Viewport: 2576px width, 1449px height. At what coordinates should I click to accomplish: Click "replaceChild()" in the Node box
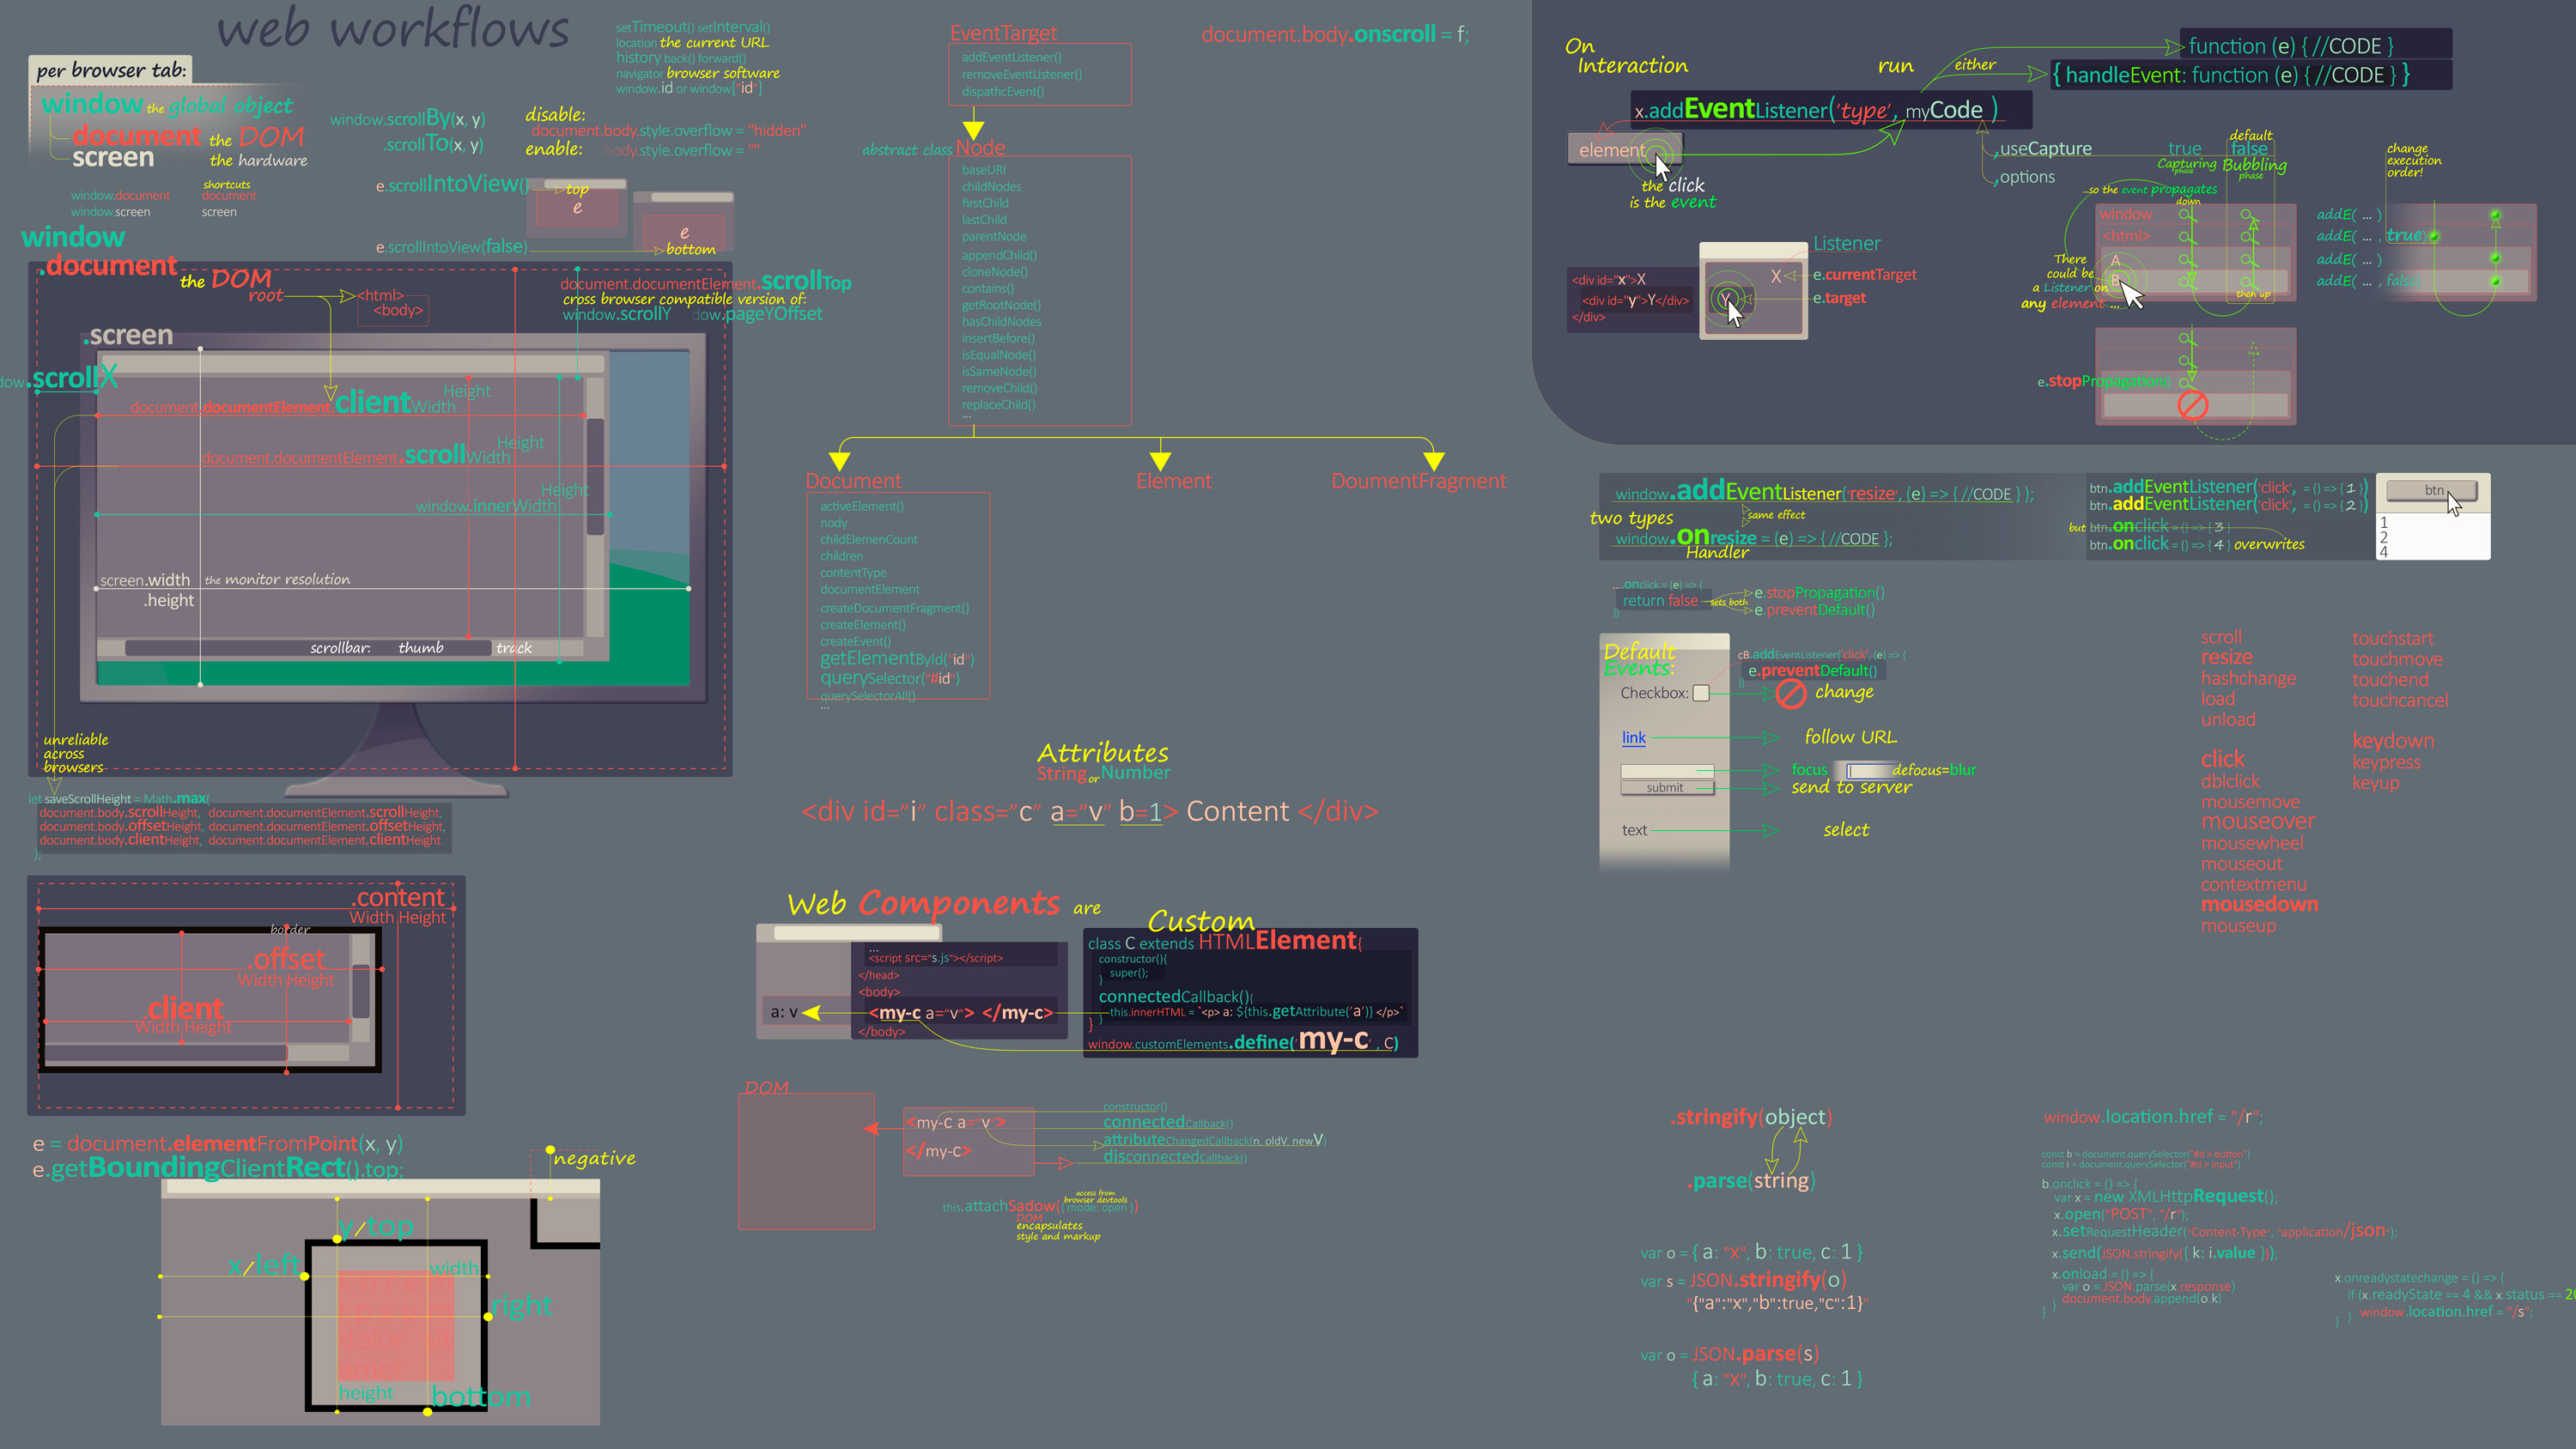(998, 405)
